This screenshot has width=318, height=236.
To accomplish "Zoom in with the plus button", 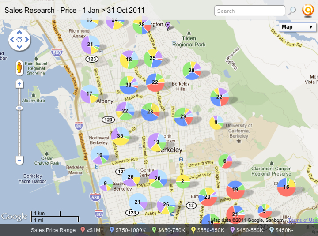I will [x=19, y=84].
